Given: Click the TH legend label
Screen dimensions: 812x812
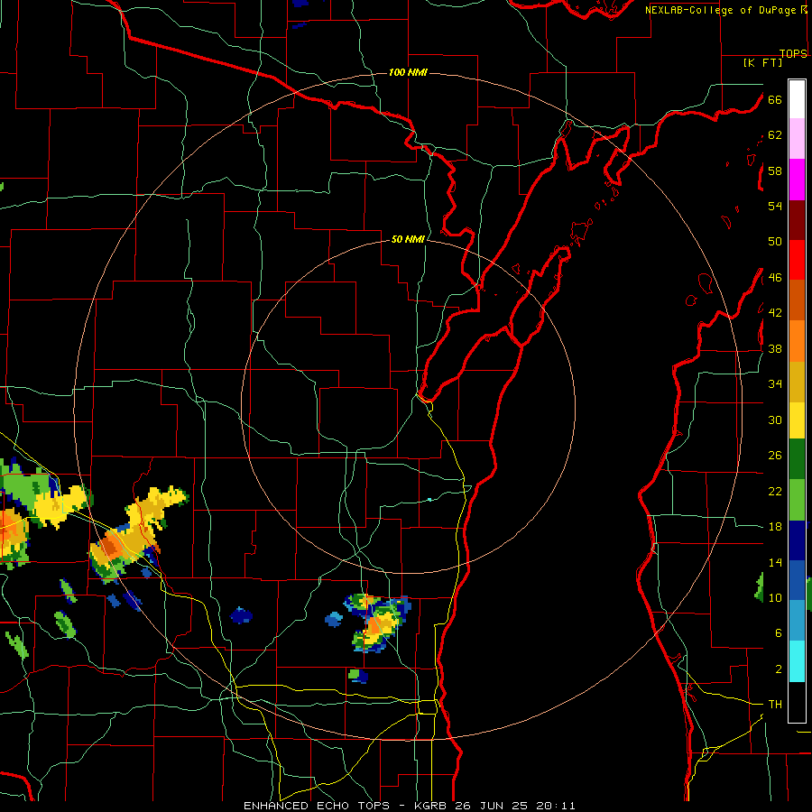Looking at the screenshot, I should click(x=775, y=705).
